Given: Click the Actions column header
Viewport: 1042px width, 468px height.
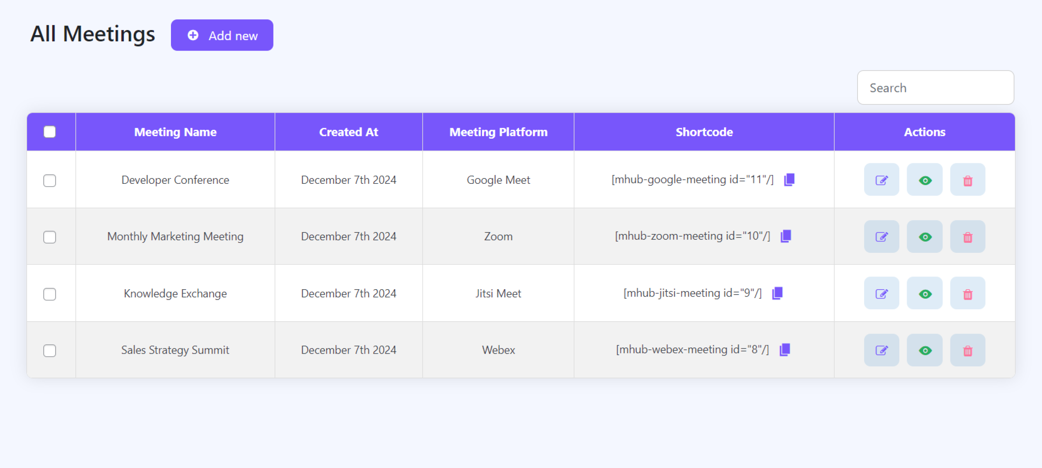Looking at the screenshot, I should (x=924, y=132).
